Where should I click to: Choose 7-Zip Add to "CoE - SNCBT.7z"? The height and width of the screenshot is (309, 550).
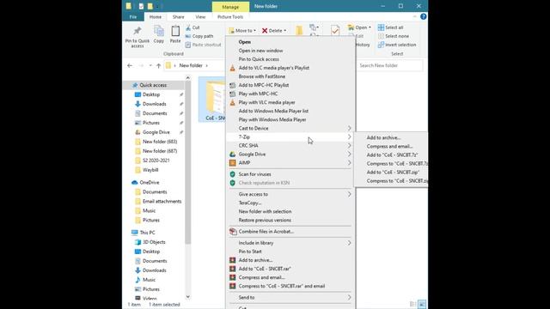[391, 154]
